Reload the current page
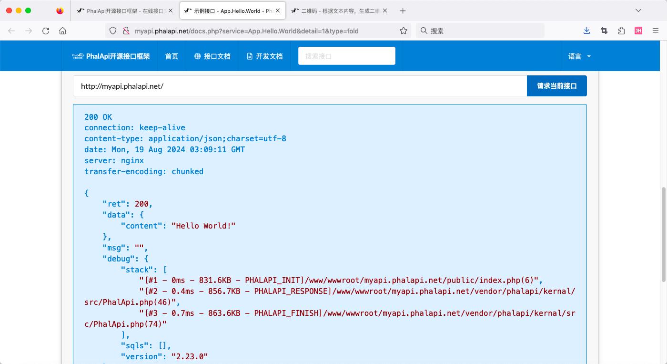 click(x=46, y=31)
